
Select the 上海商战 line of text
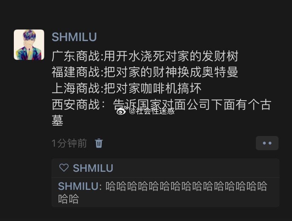[127, 88]
